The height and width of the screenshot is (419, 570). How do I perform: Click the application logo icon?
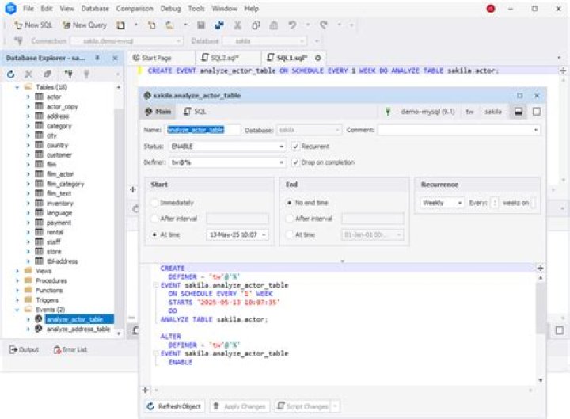(x=10, y=9)
